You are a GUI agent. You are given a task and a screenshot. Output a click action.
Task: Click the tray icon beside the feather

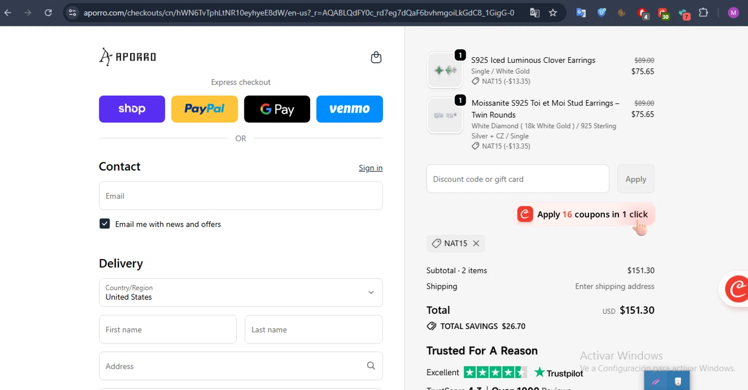678,382
